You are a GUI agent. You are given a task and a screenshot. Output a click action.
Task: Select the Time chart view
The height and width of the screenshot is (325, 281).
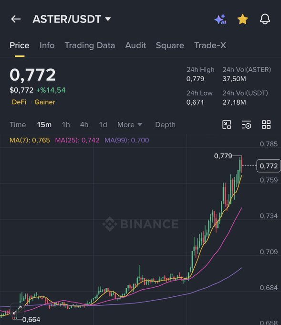18,125
